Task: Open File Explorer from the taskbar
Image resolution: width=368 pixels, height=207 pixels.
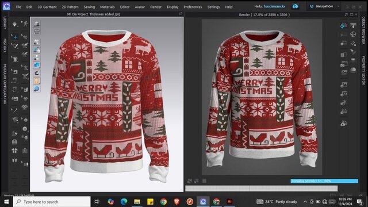Action: (x=137, y=201)
